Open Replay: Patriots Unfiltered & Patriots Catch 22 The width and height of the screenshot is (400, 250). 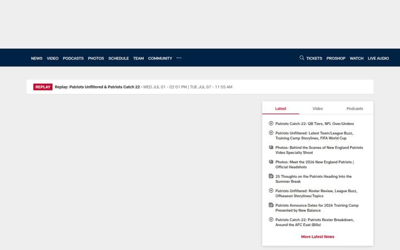point(97,87)
